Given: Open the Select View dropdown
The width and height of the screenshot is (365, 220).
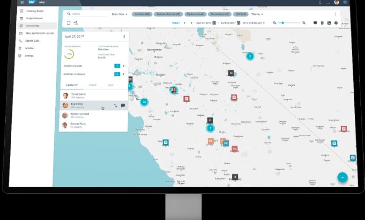Looking at the screenshot, I should click(x=120, y=15).
